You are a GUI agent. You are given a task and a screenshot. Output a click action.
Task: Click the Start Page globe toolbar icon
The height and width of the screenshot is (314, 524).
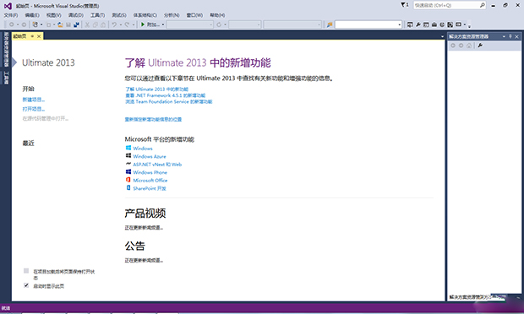(x=442, y=24)
